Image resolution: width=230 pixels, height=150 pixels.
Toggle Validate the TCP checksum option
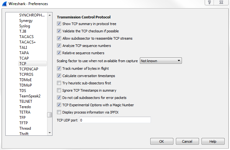(59, 31)
